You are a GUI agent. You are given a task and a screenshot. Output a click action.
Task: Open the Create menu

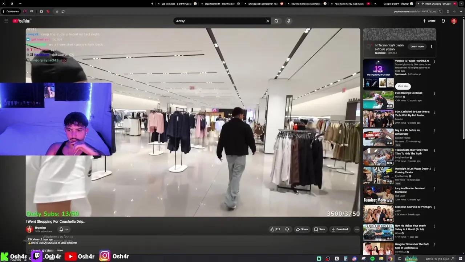[x=429, y=21]
